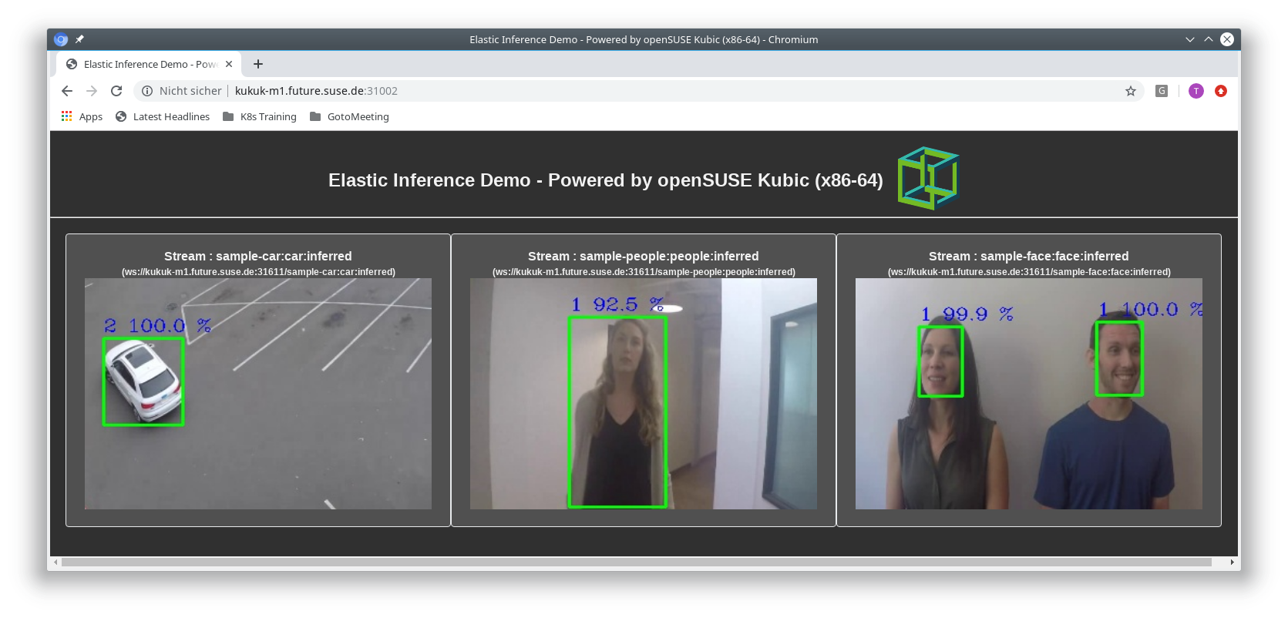The image size is (1288, 618).
Task: Select 'Stream : sample-face:face:inferred' title
Action: point(1029,256)
